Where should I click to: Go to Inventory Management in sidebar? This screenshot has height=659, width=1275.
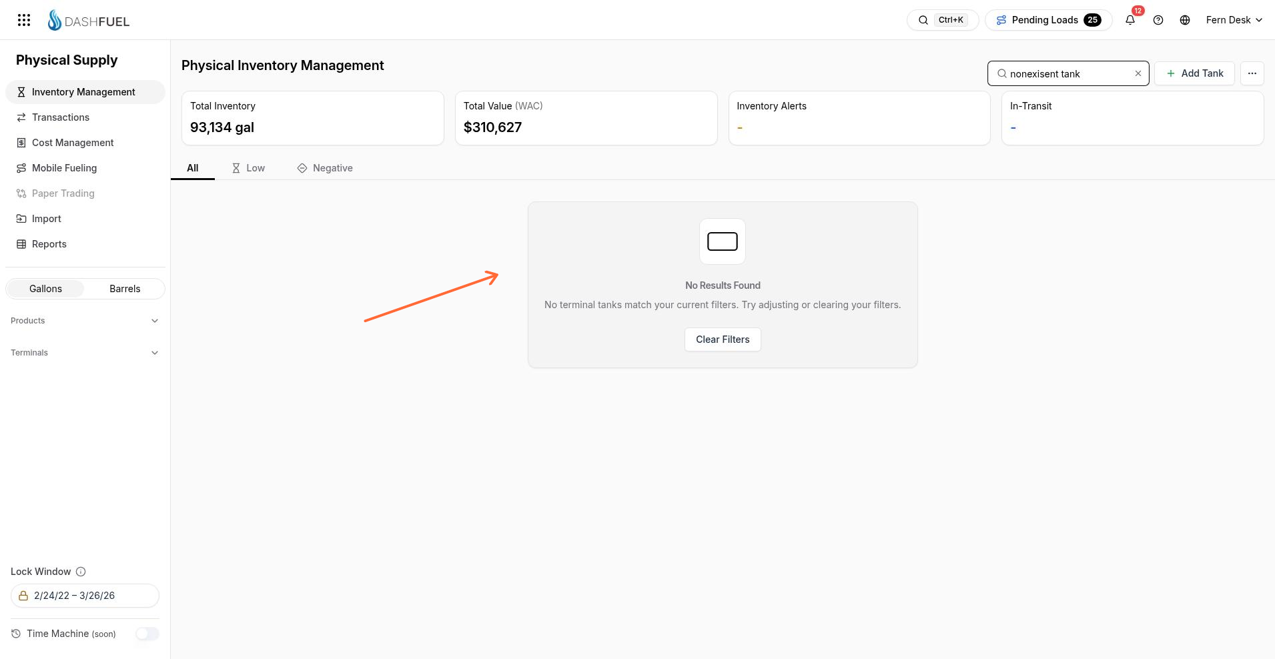tap(85, 92)
